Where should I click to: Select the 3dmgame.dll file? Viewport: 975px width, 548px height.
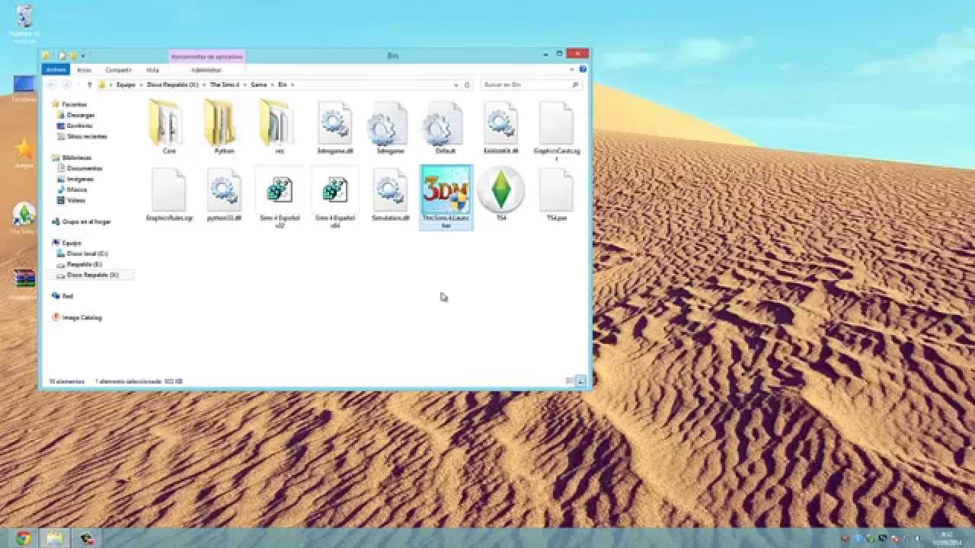click(x=335, y=128)
